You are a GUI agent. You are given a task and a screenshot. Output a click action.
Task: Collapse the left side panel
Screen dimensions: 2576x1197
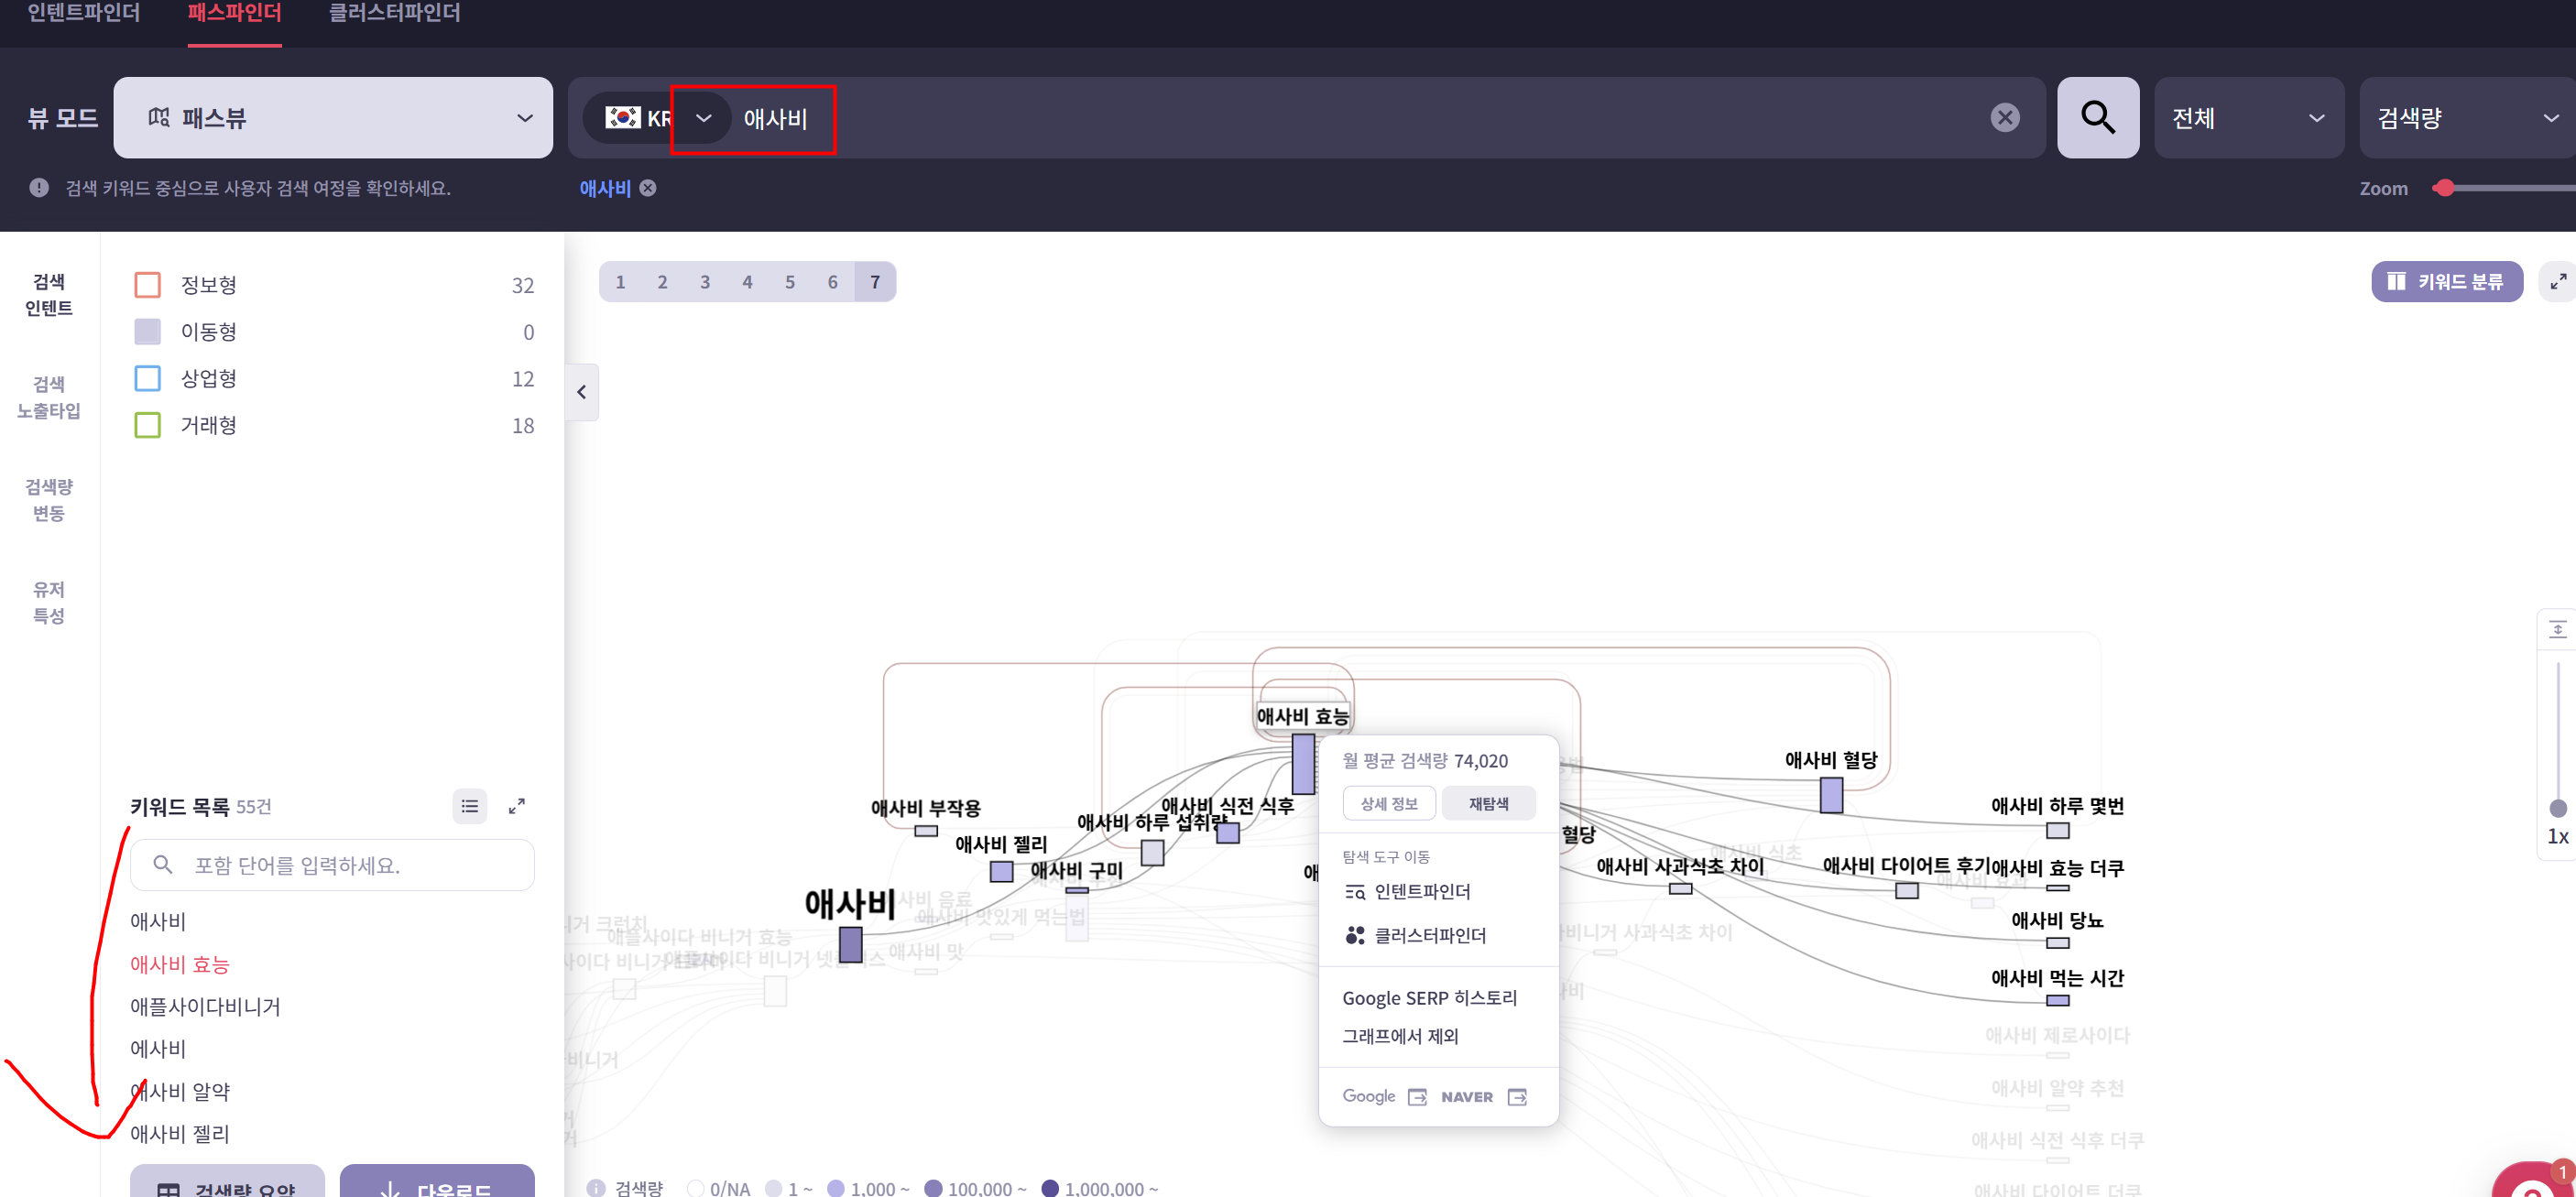point(582,392)
